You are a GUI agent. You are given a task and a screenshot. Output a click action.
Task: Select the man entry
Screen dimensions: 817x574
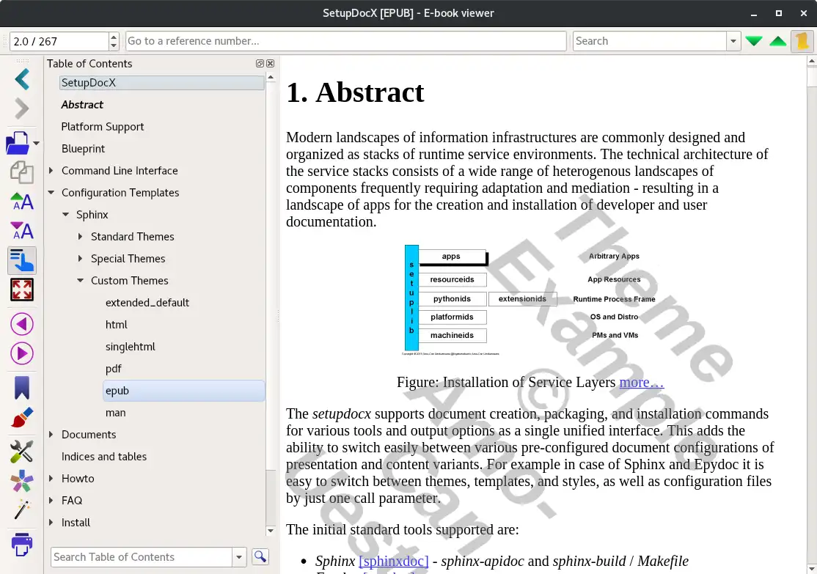click(115, 413)
